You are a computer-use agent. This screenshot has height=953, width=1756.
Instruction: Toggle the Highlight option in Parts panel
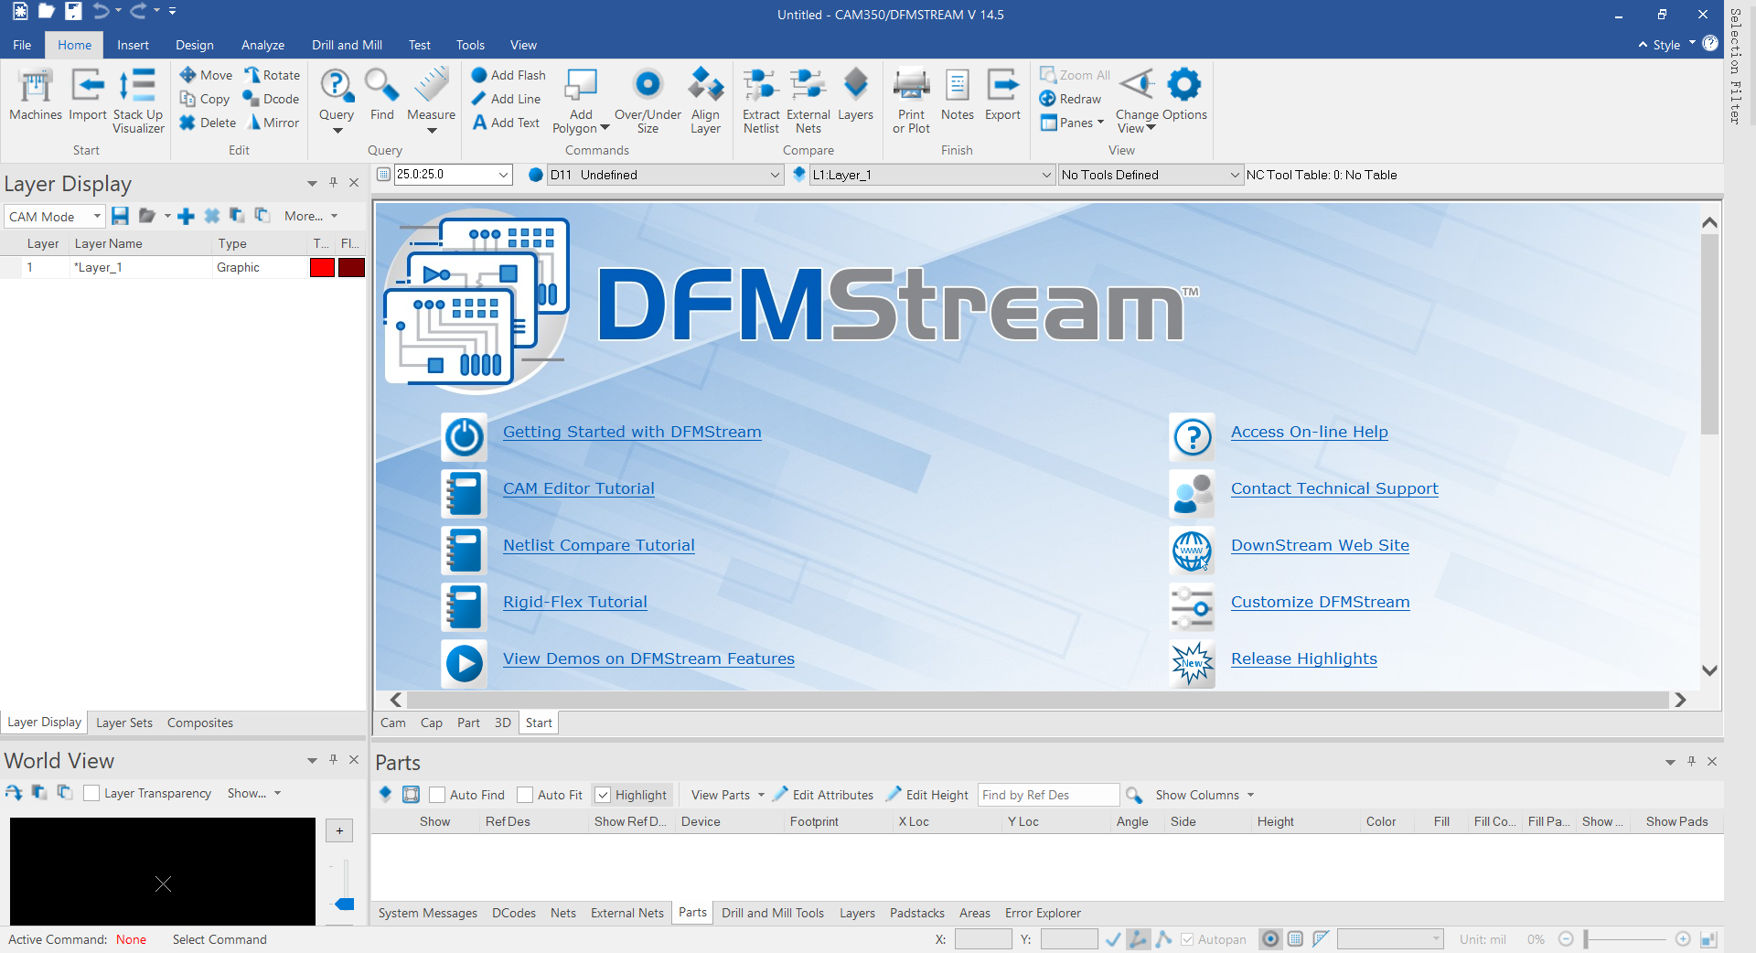[603, 795]
